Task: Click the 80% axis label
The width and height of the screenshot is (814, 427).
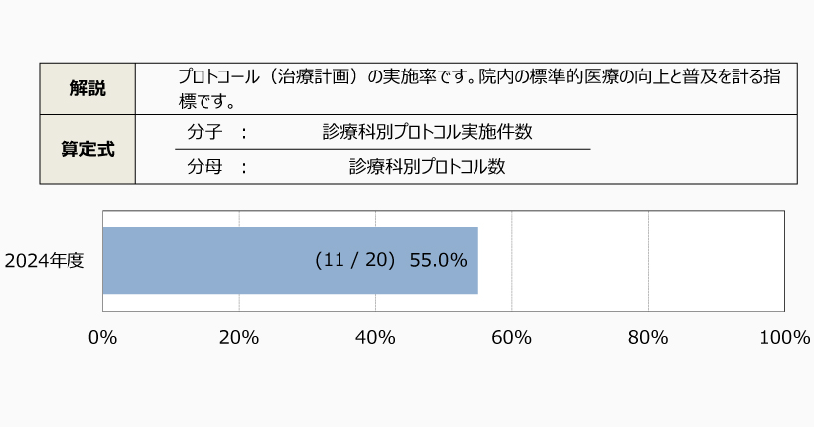Action: tap(648, 338)
